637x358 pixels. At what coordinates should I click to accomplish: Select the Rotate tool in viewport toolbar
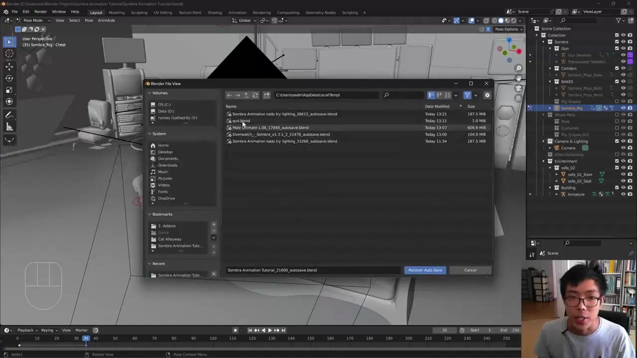point(9,78)
